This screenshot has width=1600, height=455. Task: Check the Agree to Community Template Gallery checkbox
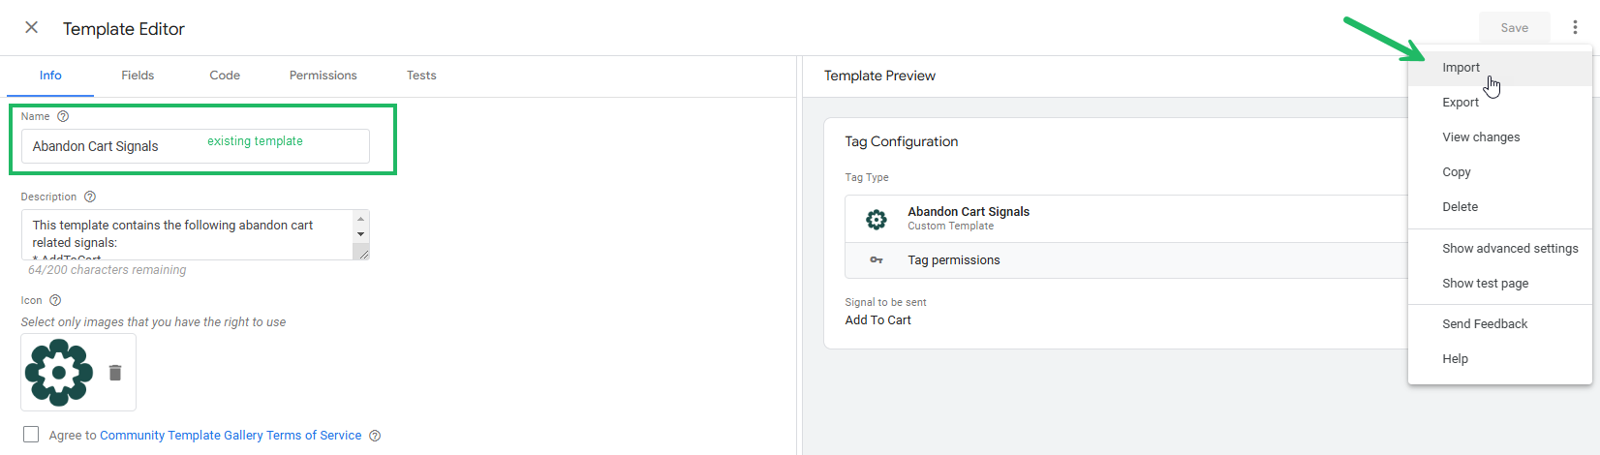31,435
